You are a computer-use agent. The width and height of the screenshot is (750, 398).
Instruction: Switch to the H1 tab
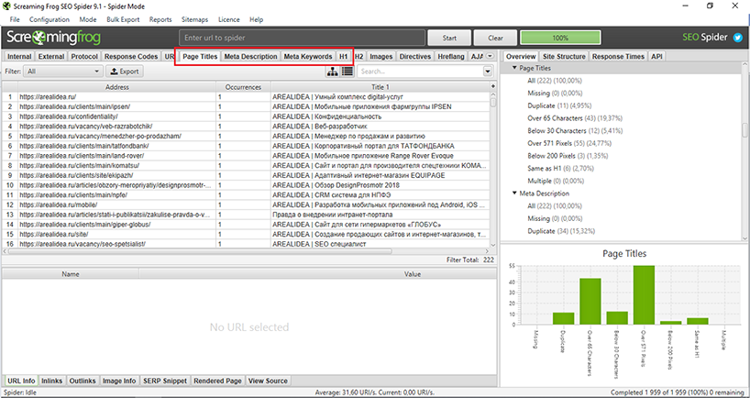tap(344, 57)
